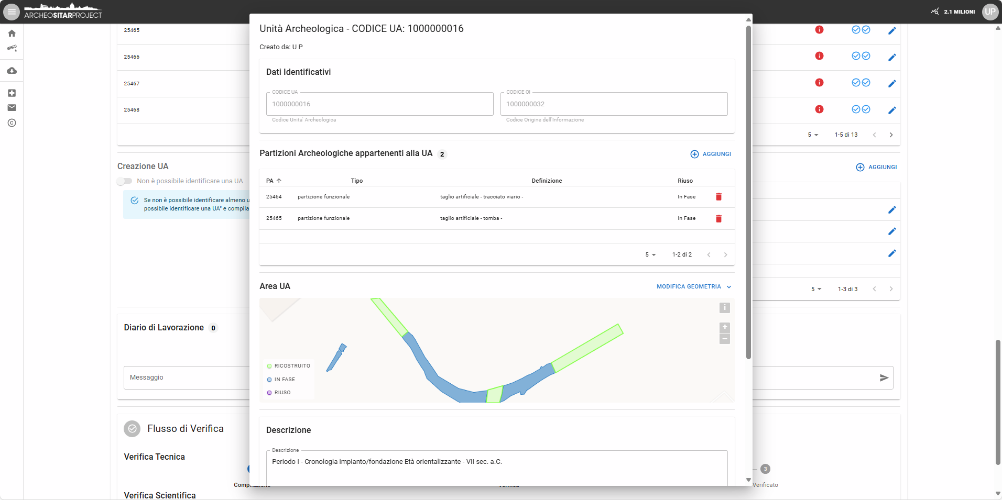This screenshot has width=1002, height=500.
Task: Click the cloud upload sidebar icon
Action: pyautogui.click(x=12, y=71)
